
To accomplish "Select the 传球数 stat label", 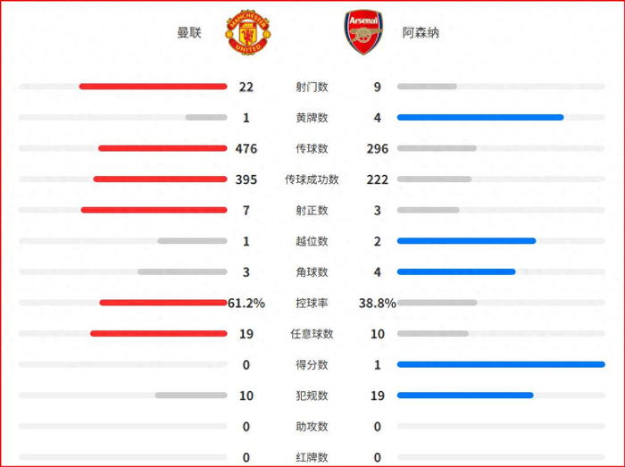I will pyautogui.click(x=312, y=148).
